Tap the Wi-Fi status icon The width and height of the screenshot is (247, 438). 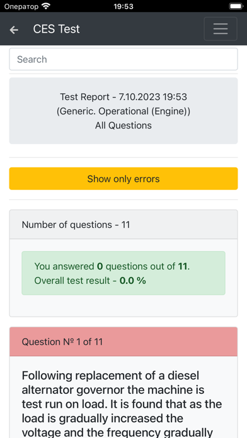pyautogui.click(x=45, y=6)
